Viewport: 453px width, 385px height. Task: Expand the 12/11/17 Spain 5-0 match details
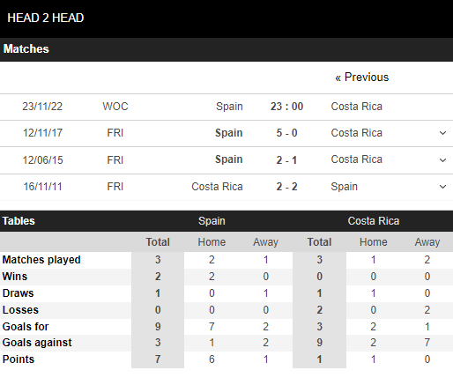click(442, 133)
